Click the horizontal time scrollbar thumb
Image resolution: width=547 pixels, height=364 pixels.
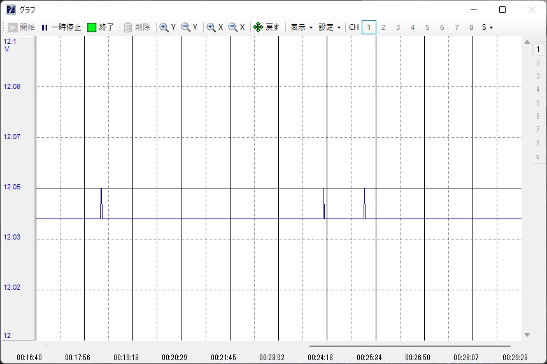tap(409, 346)
